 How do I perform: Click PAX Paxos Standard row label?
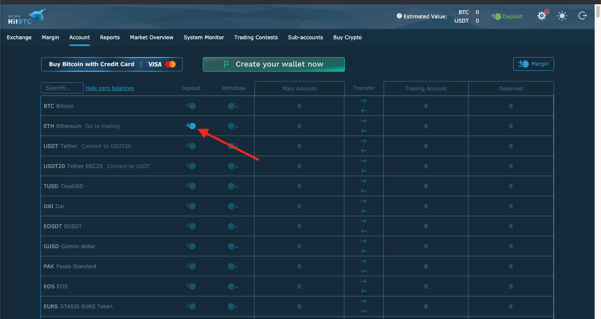pyautogui.click(x=70, y=267)
